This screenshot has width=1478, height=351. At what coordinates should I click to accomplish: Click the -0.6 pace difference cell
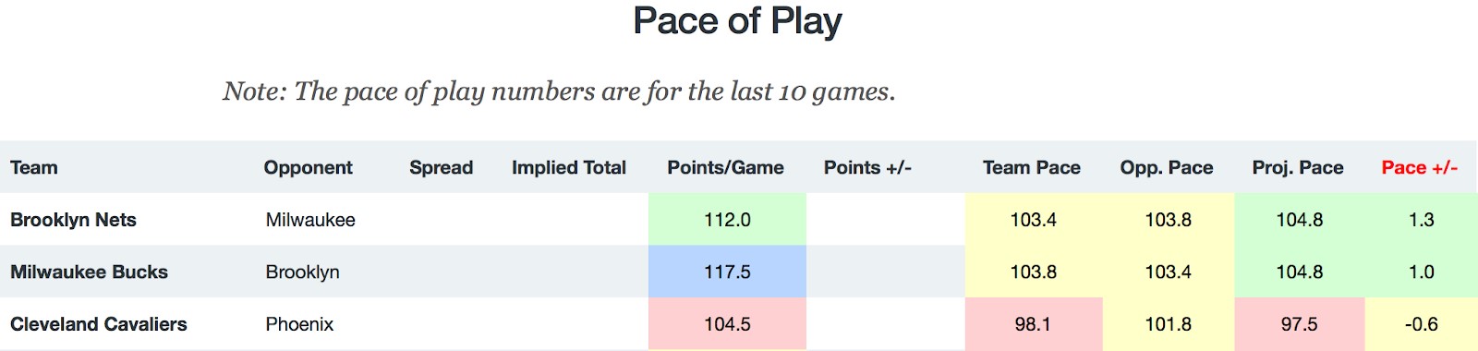coord(1421,323)
